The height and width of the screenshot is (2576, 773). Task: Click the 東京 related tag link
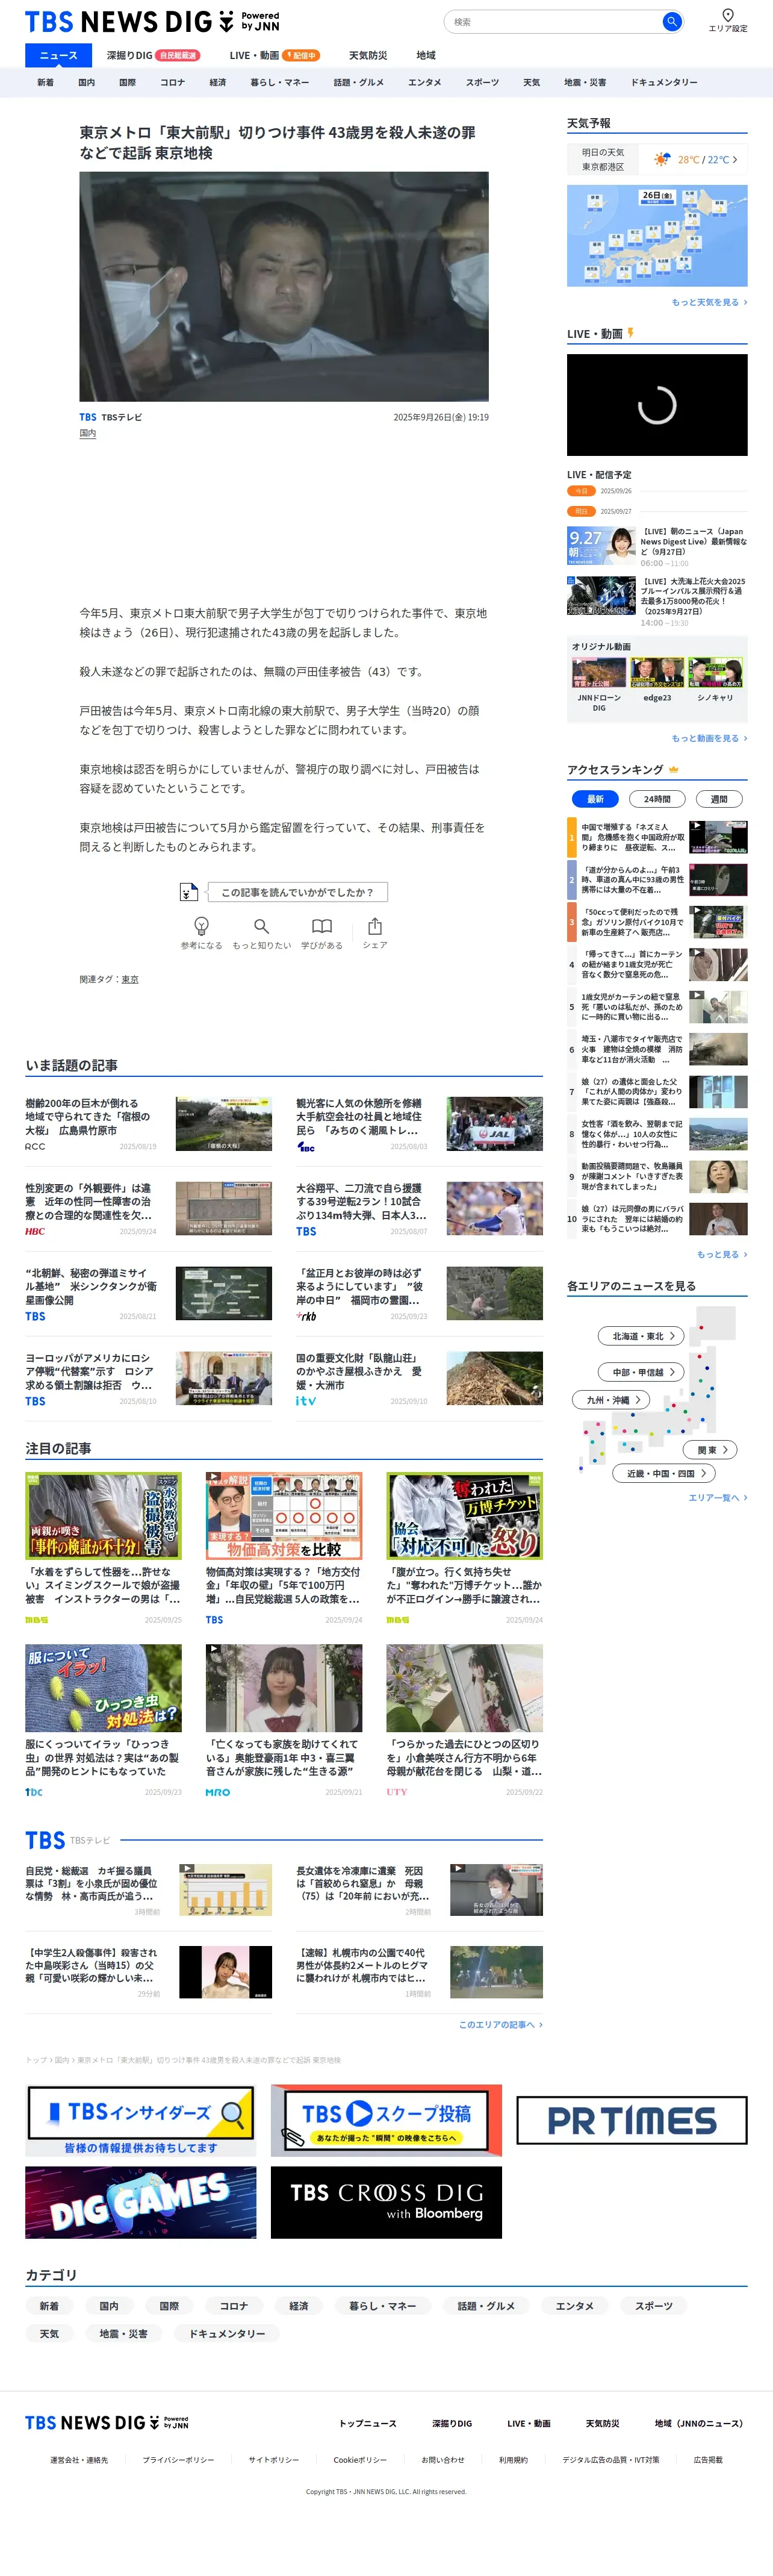[130, 979]
